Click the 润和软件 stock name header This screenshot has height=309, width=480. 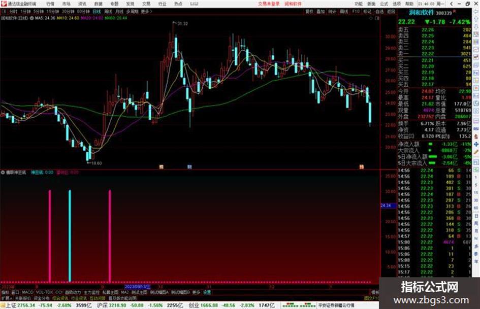(422, 13)
